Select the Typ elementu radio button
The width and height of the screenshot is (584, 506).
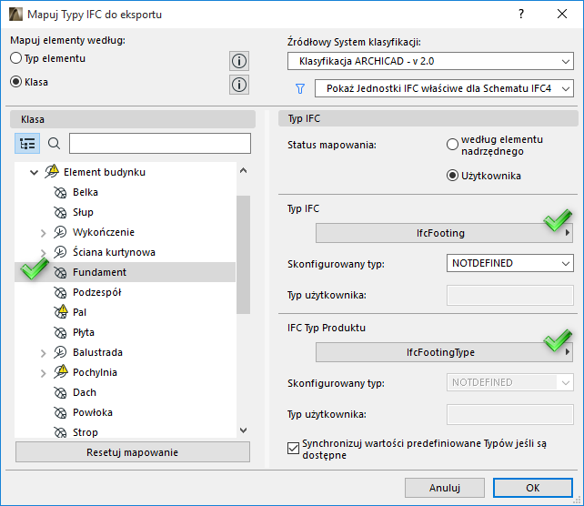click(x=16, y=58)
